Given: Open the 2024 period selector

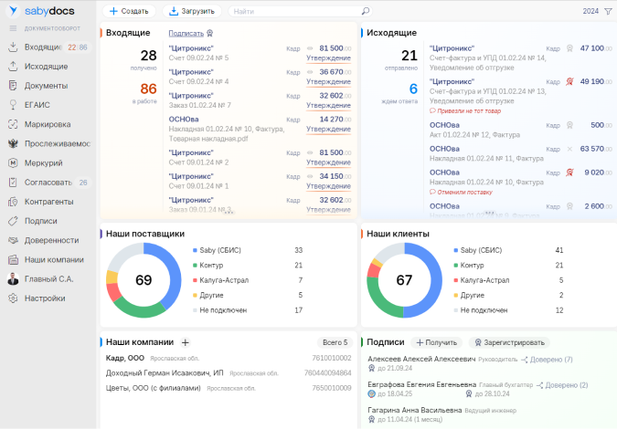Looking at the screenshot, I should tap(590, 11).
